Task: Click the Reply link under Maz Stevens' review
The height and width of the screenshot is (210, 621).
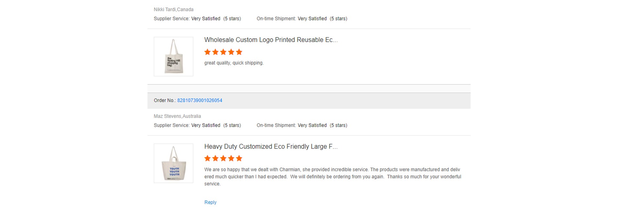Action: [x=210, y=202]
